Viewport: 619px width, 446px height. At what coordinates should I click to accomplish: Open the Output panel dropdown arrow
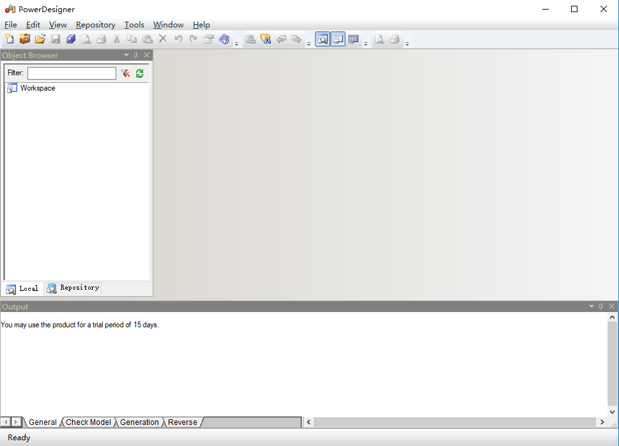(592, 306)
